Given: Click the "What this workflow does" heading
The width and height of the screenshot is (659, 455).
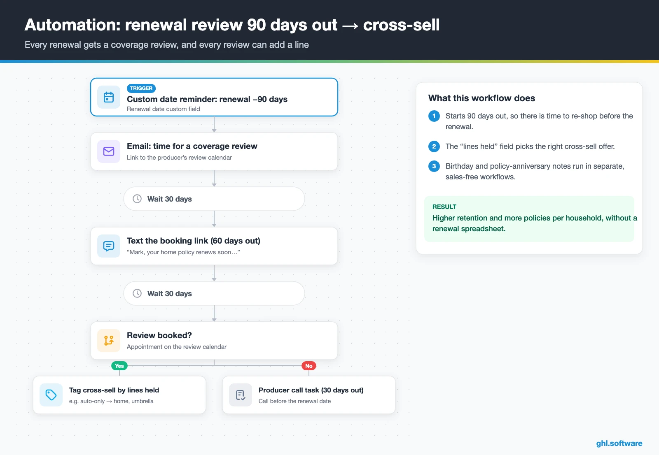Looking at the screenshot, I should coord(481,98).
